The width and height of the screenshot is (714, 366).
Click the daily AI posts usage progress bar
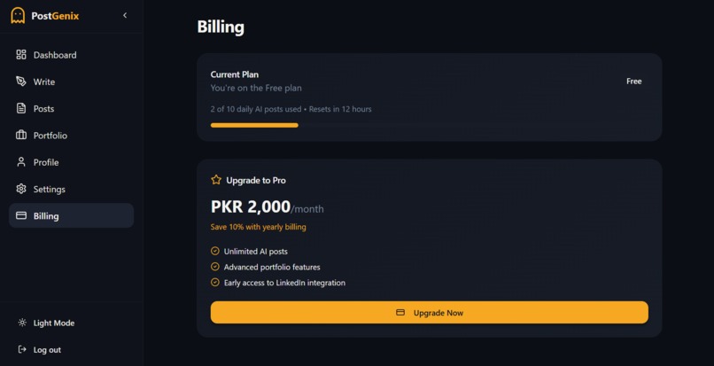(254, 125)
